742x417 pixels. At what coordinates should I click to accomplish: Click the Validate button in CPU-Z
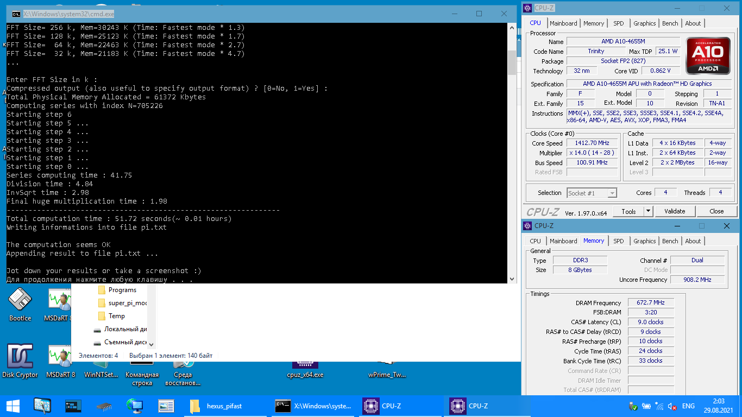675,211
